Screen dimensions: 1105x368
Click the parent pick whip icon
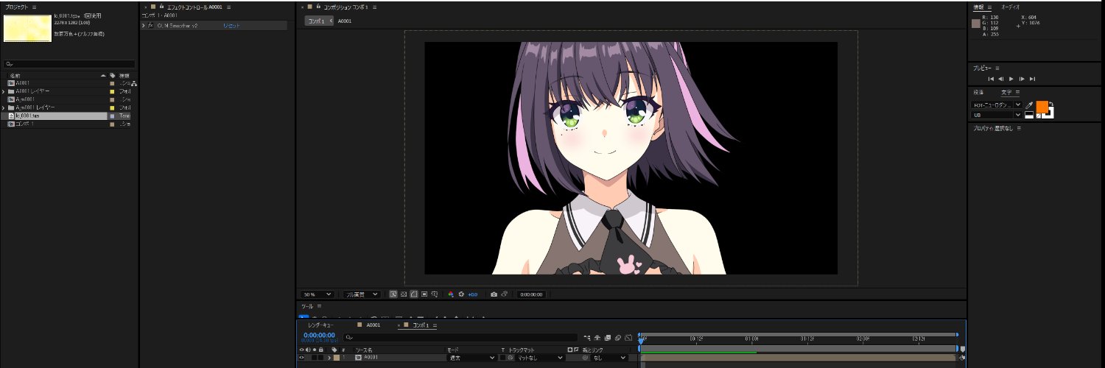pos(586,357)
